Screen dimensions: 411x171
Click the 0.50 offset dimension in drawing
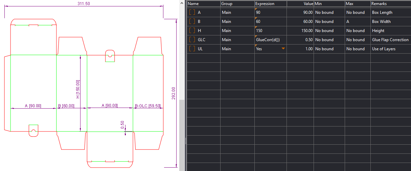pyautogui.click(x=122, y=124)
